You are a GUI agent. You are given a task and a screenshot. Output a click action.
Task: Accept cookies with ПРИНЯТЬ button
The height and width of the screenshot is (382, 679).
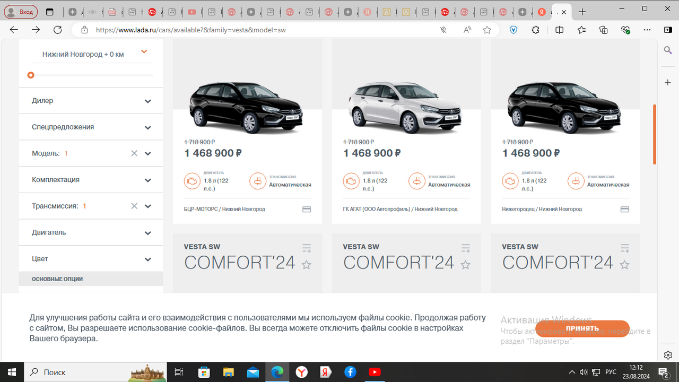tap(582, 329)
